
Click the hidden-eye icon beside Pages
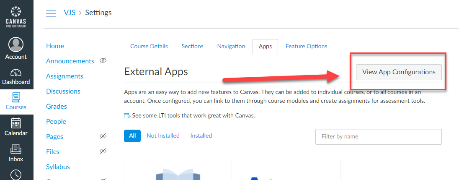[103, 136]
